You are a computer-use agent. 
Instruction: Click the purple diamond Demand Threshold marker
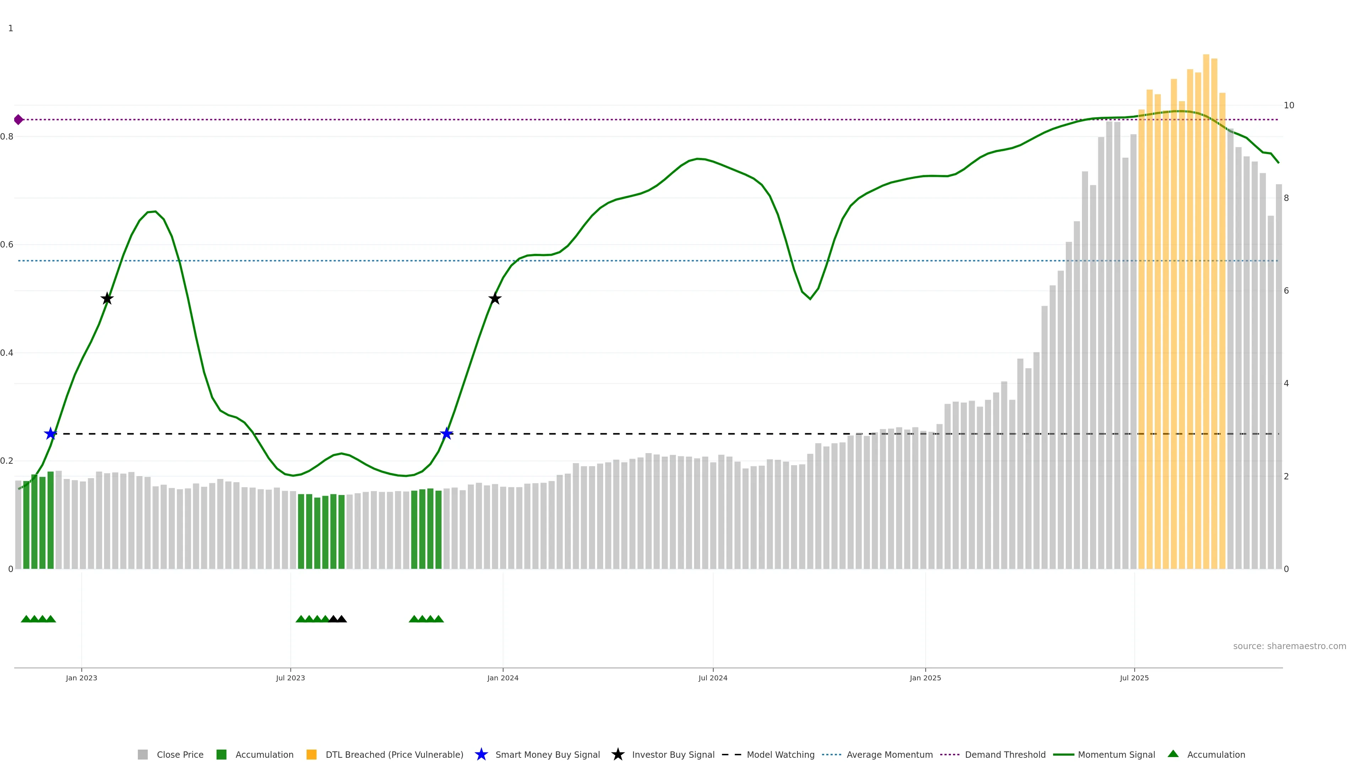pyautogui.click(x=18, y=120)
